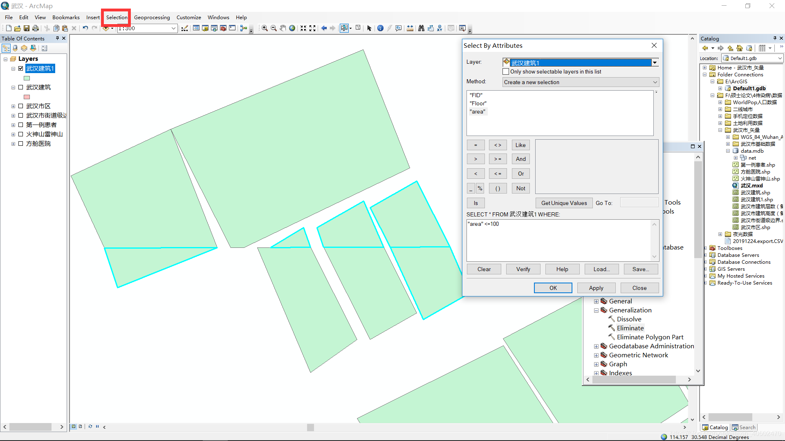Open the Layer dropdown in Select By Attributes
This screenshot has width=785, height=441.
coord(655,62)
